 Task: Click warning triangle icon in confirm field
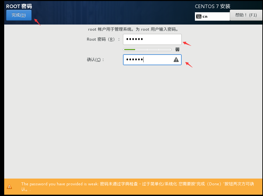tap(176, 59)
